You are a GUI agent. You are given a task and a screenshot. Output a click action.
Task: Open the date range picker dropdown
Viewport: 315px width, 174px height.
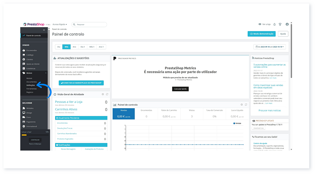(x=270, y=46)
